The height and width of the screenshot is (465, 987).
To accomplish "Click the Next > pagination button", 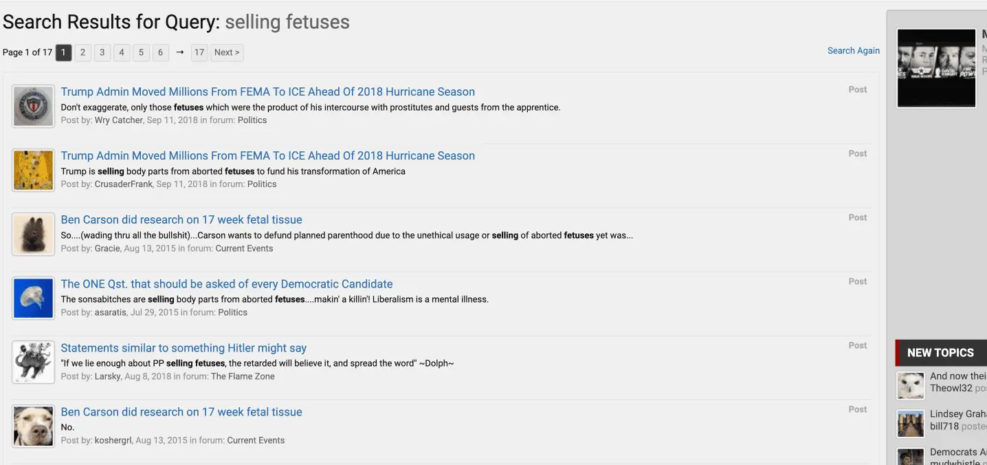I will 227,52.
